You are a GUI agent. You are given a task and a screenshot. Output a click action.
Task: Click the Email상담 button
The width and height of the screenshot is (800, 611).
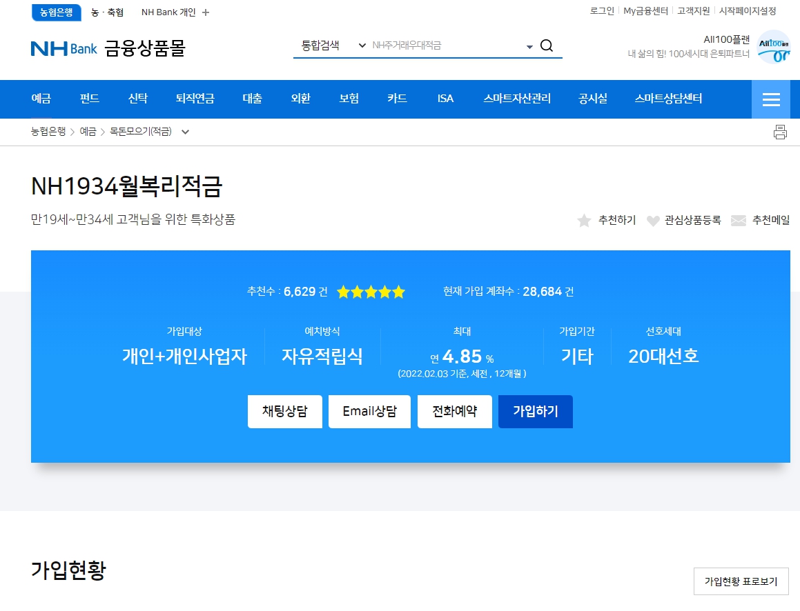[x=369, y=412]
